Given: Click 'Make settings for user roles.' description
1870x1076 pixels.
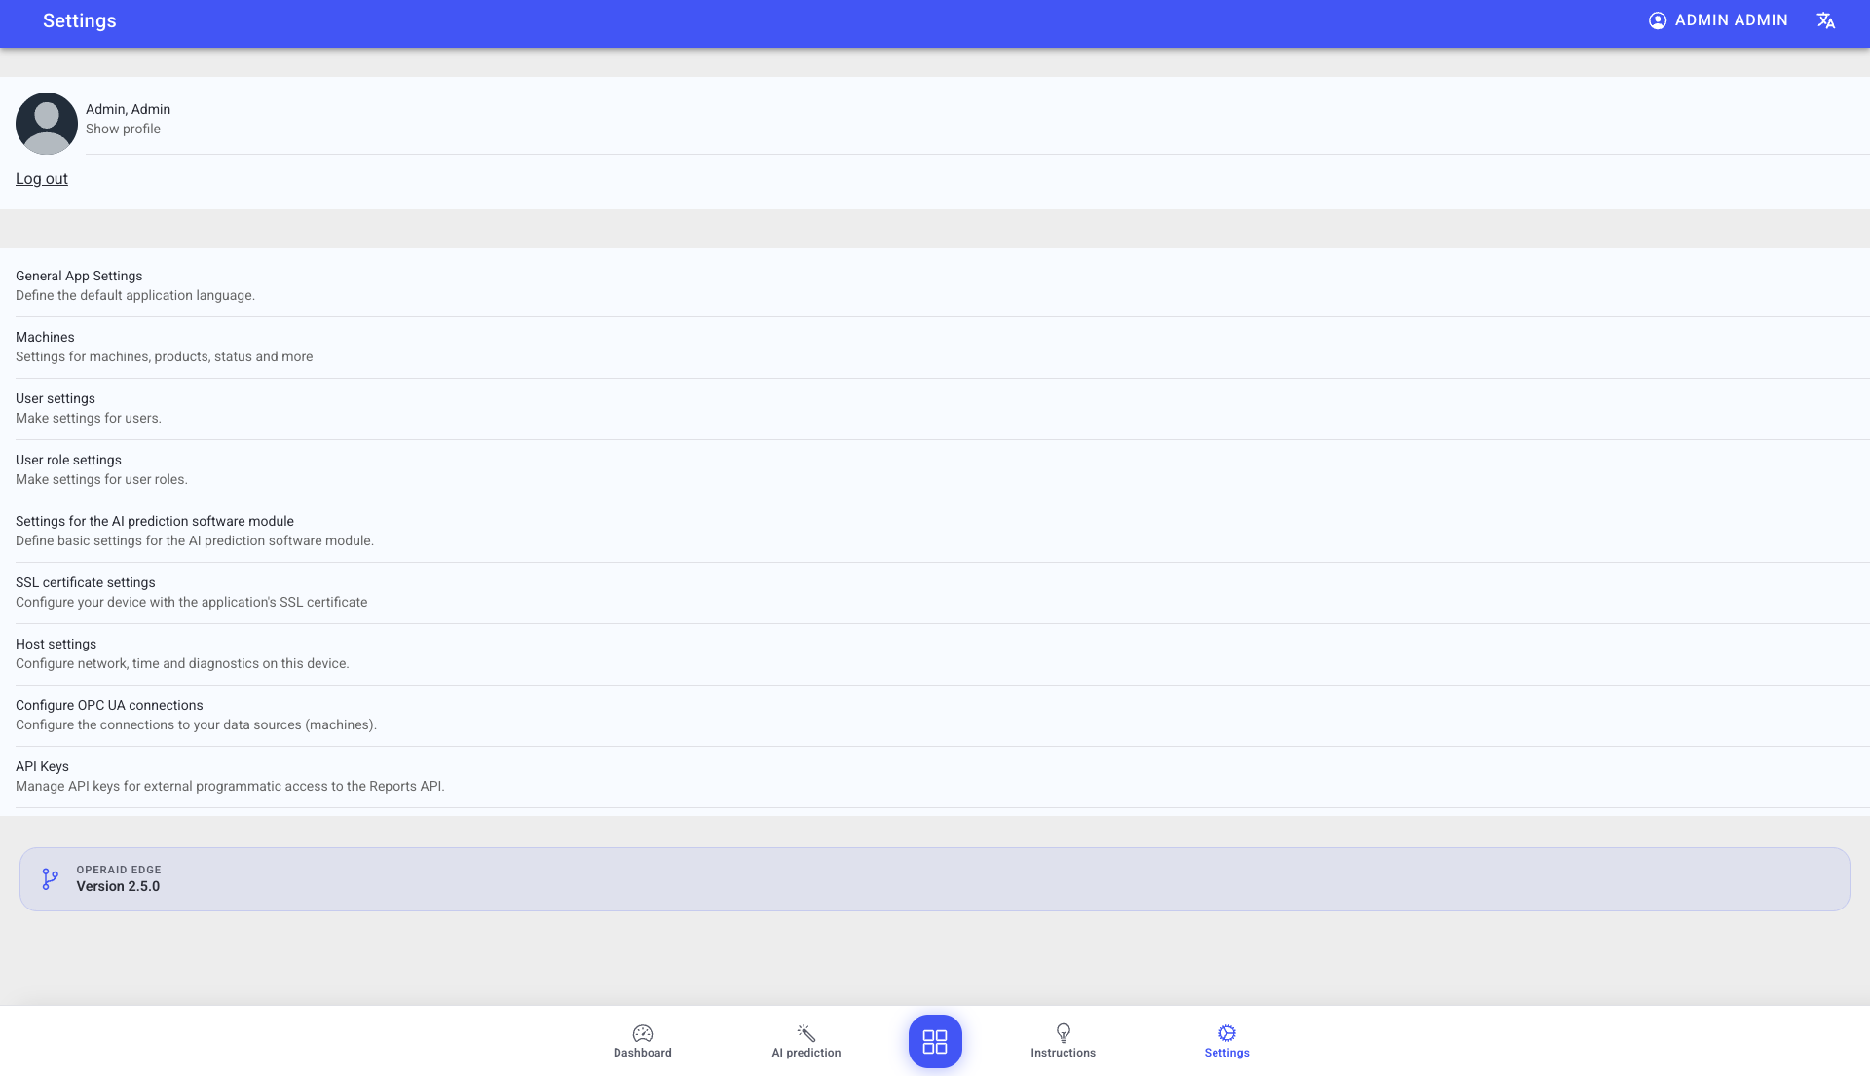Looking at the screenshot, I should tap(101, 480).
